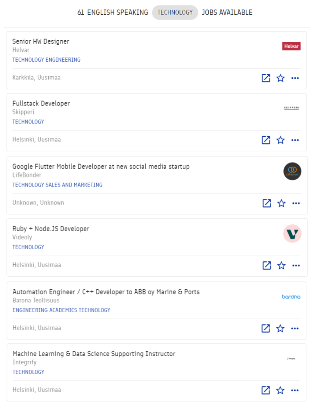This screenshot has width=316, height=408.
Task: Open the Fullstack Developer external link icon
Action: (x=266, y=140)
